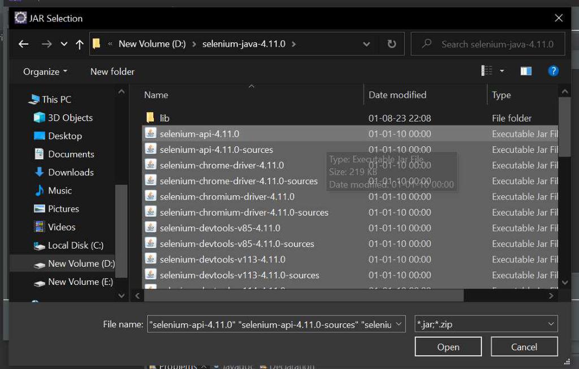Change view layout icon
The width and height of the screenshot is (579, 369).
[x=487, y=71]
